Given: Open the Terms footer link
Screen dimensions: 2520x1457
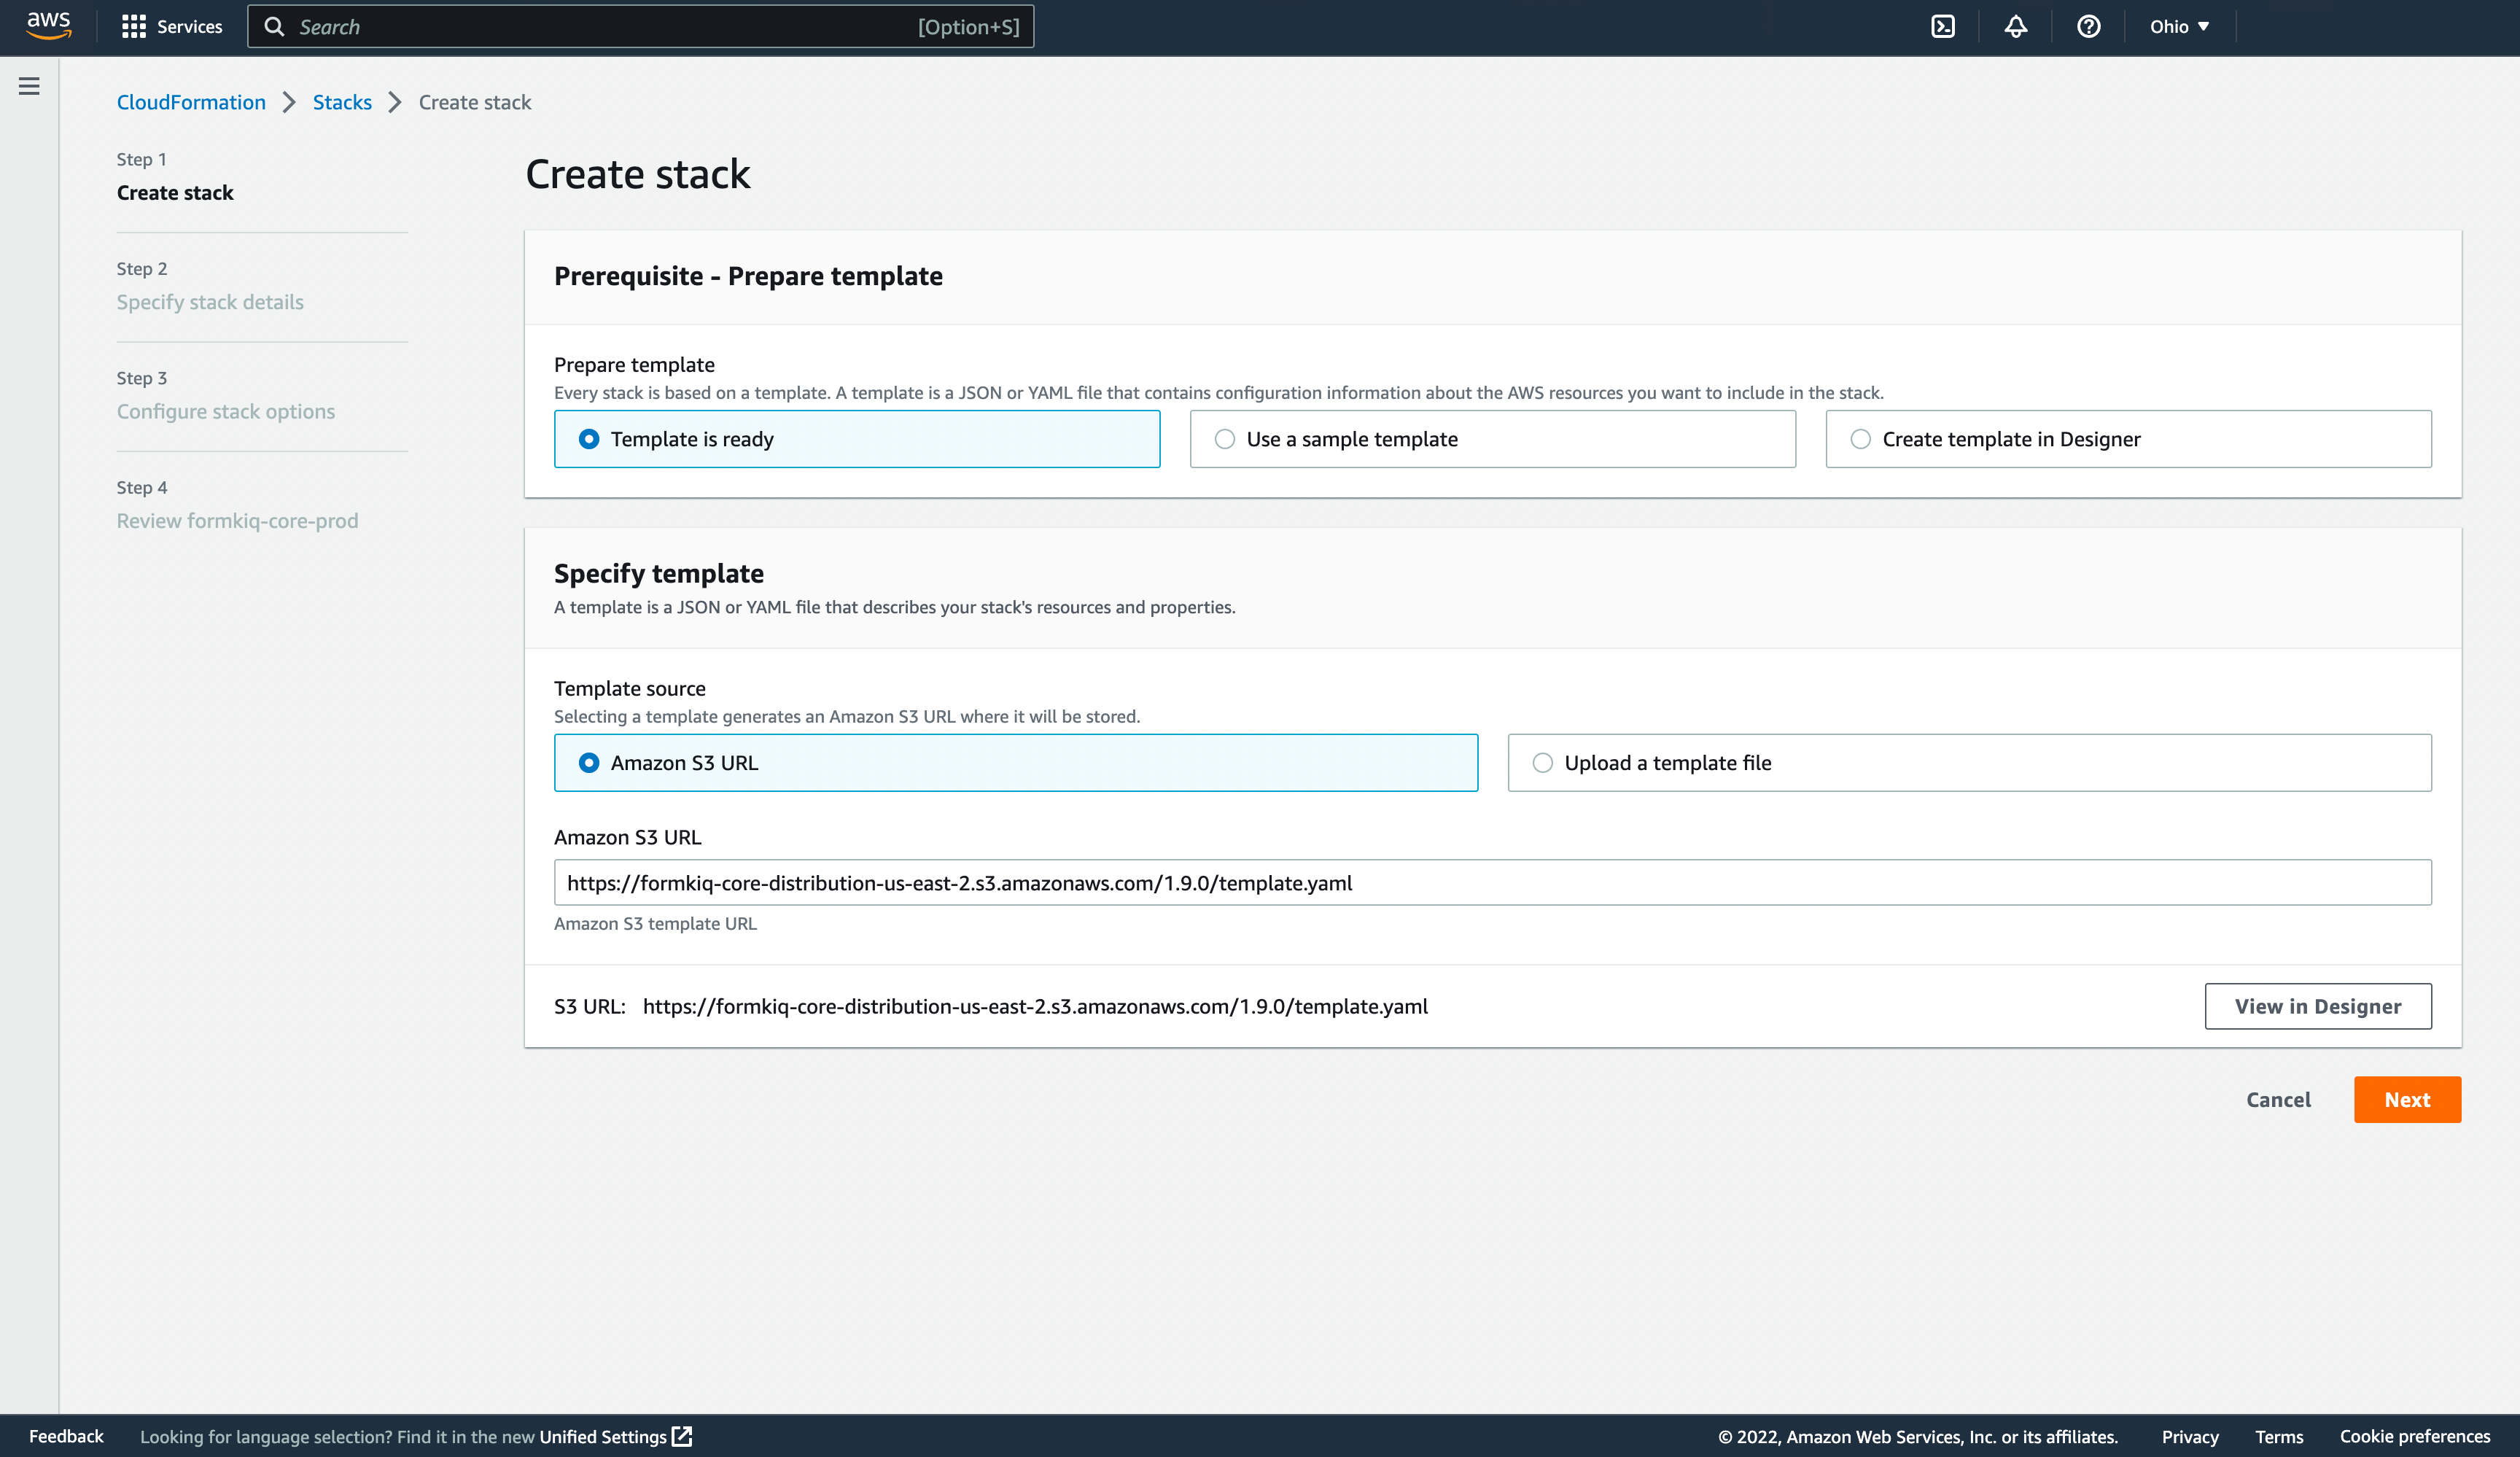Looking at the screenshot, I should pyautogui.click(x=2279, y=1436).
